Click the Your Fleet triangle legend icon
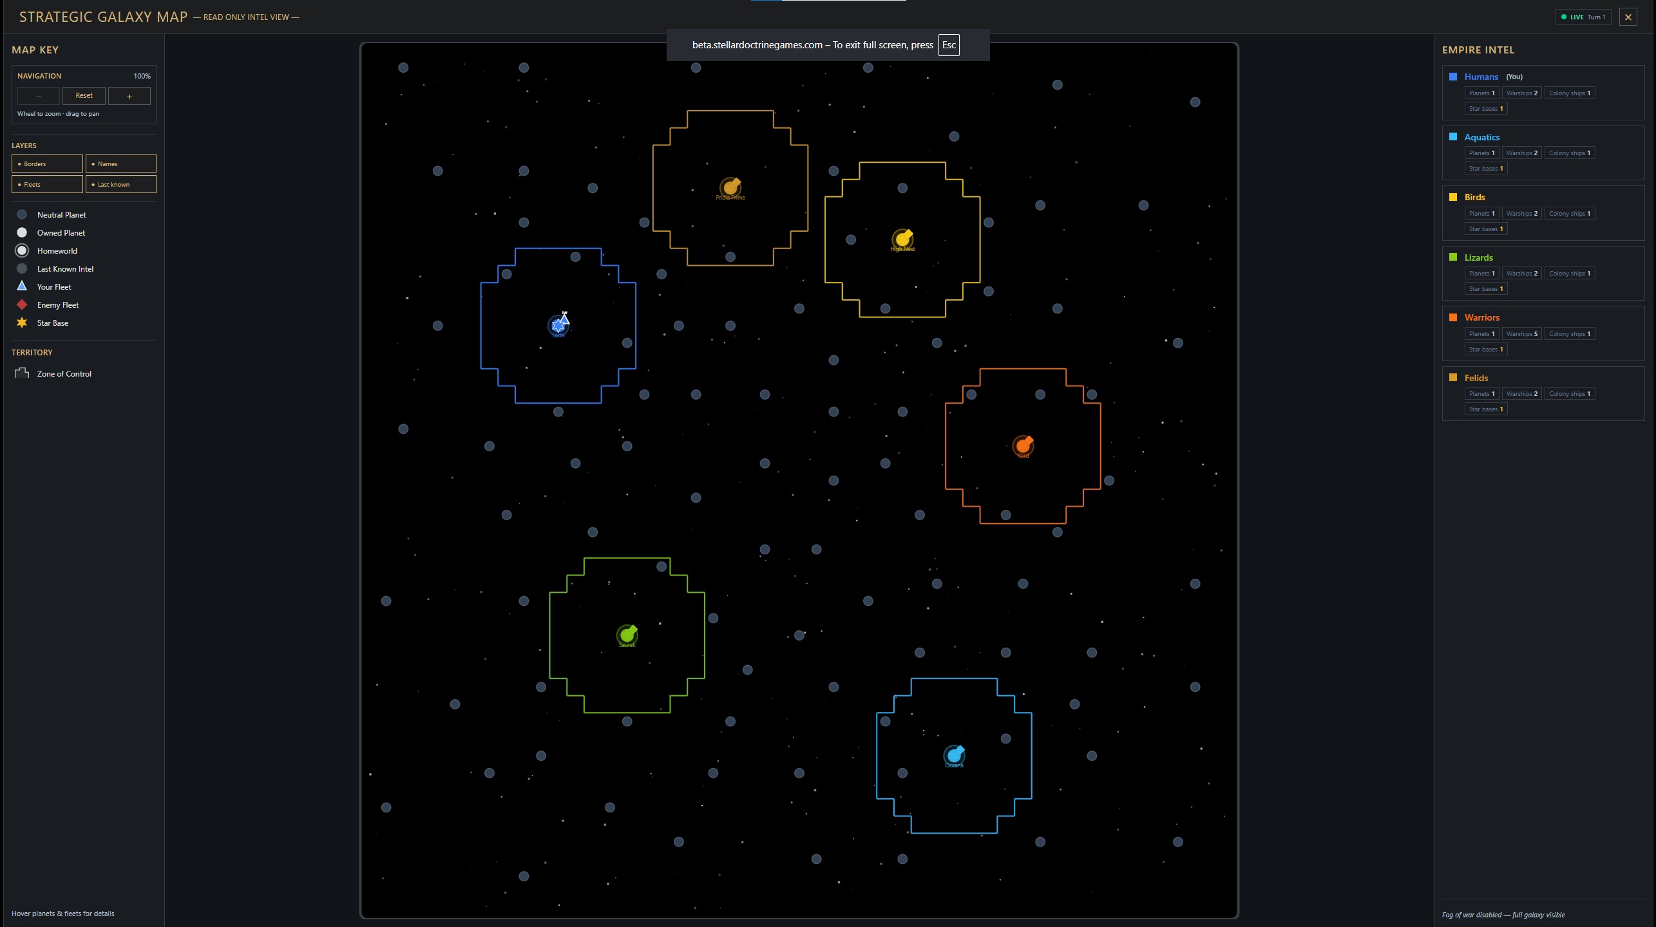 (22, 286)
